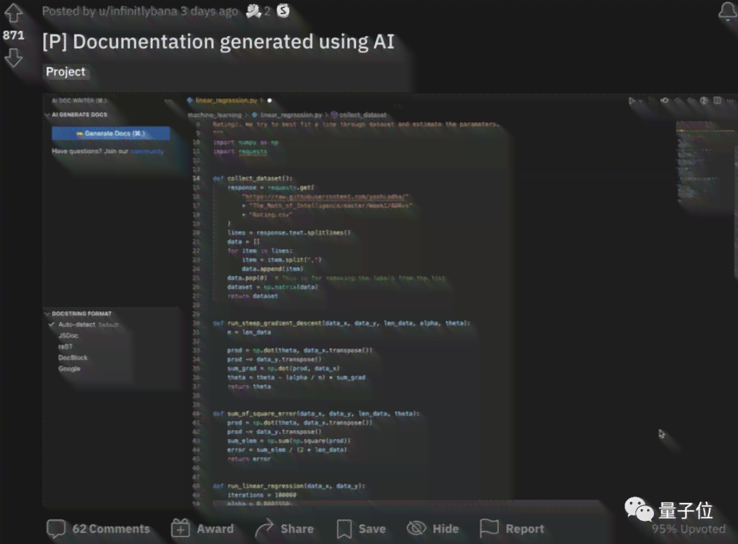
Task: Click the return dataset line
Action: 253,296
